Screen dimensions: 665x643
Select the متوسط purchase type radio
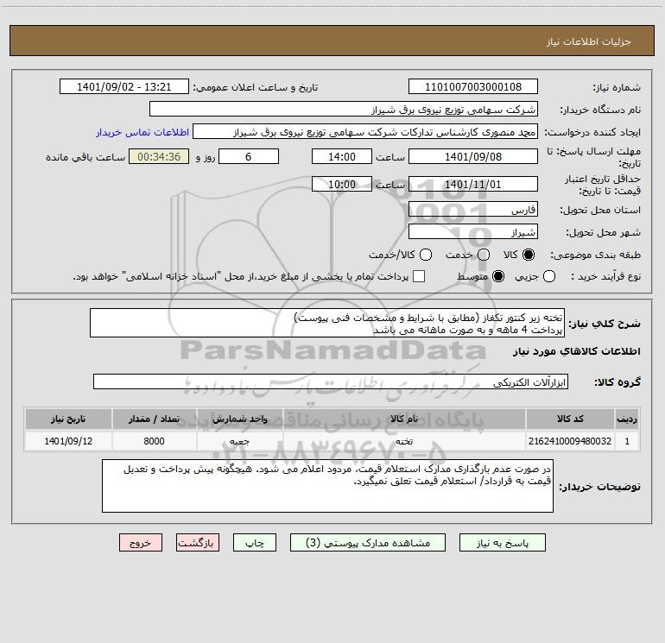click(x=498, y=276)
